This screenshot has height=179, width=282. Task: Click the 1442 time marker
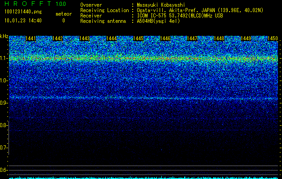[57, 38]
